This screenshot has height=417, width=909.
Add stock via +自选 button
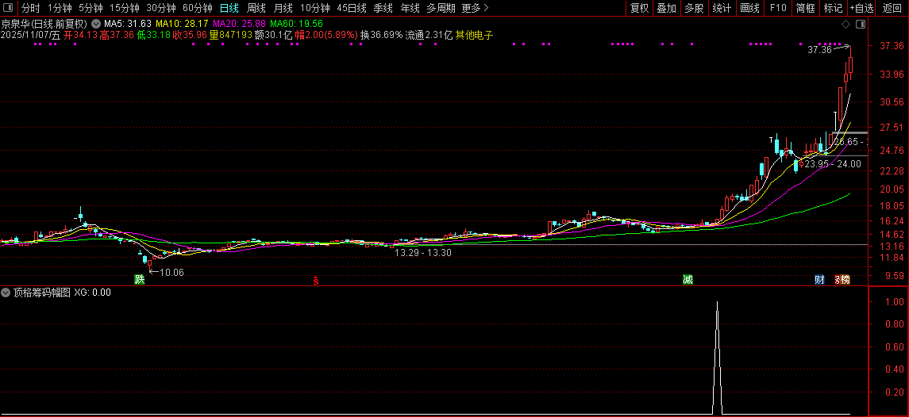pyautogui.click(x=861, y=8)
